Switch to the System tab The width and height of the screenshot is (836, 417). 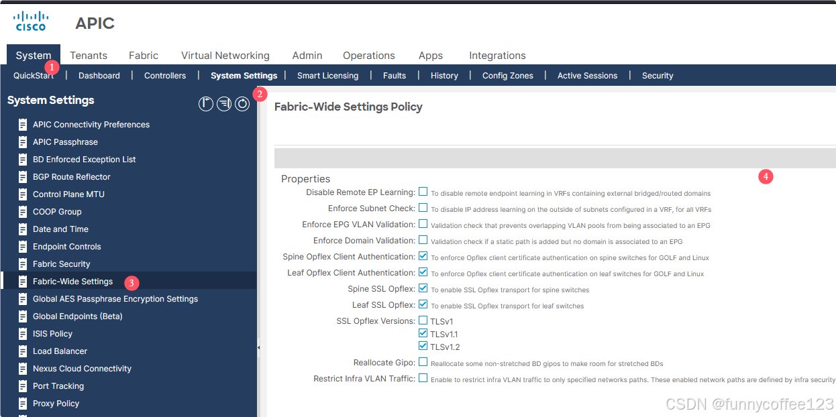tap(34, 56)
